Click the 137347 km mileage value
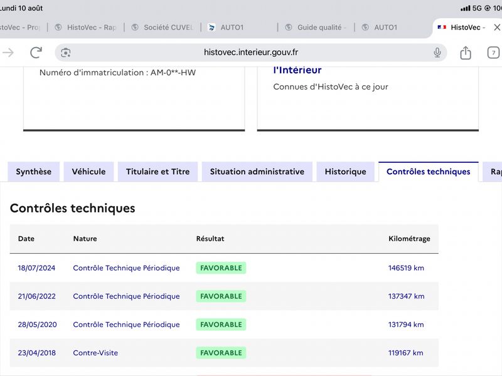 [406, 296]
